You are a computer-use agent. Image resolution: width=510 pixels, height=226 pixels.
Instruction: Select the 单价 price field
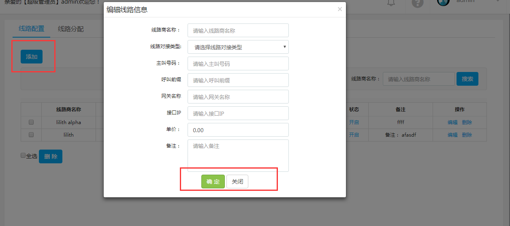coord(238,130)
